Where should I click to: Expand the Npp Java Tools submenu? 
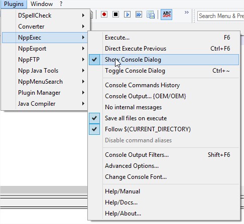[x=45, y=71]
